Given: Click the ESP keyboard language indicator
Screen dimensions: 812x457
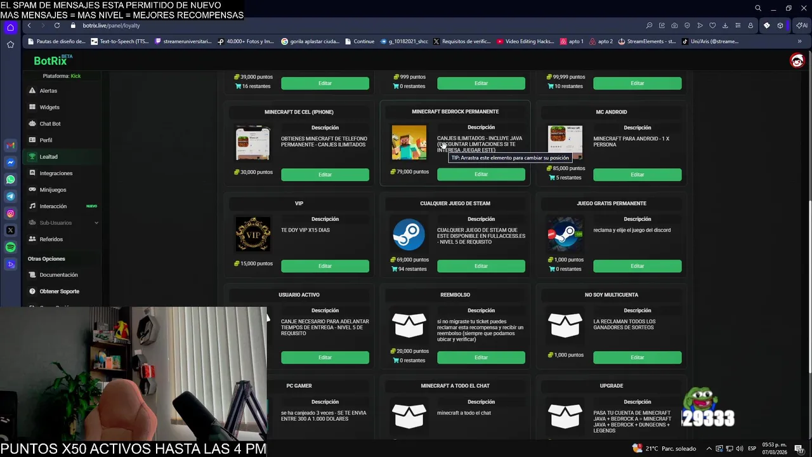Looking at the screenshot, I should click(752, 449).
